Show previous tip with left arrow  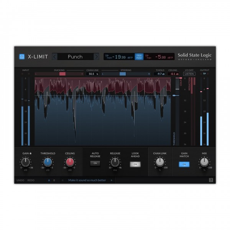[62, 180]
